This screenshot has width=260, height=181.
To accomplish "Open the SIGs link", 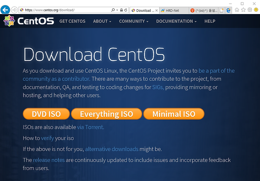I will click(158, 87).
